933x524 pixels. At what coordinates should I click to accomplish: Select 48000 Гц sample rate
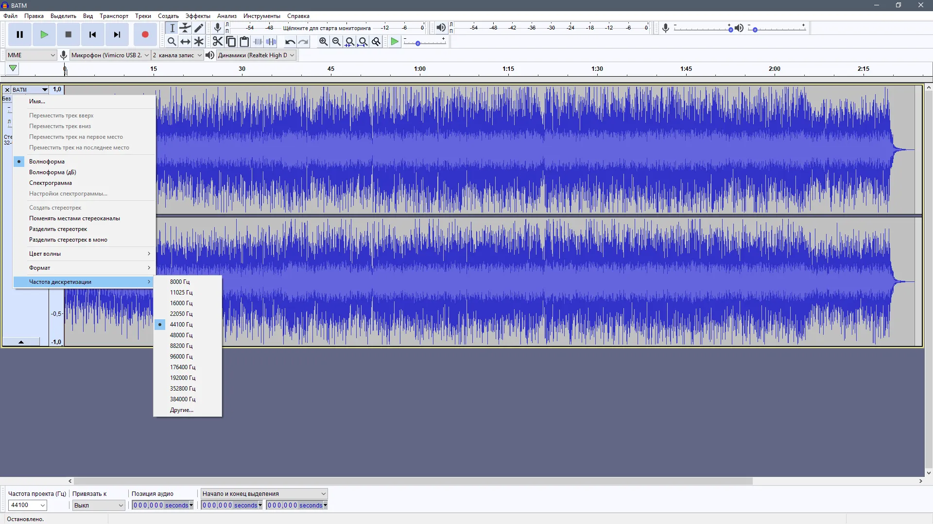181,335
